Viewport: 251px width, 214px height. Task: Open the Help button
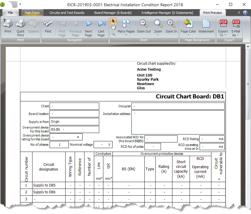click(245, 13)
